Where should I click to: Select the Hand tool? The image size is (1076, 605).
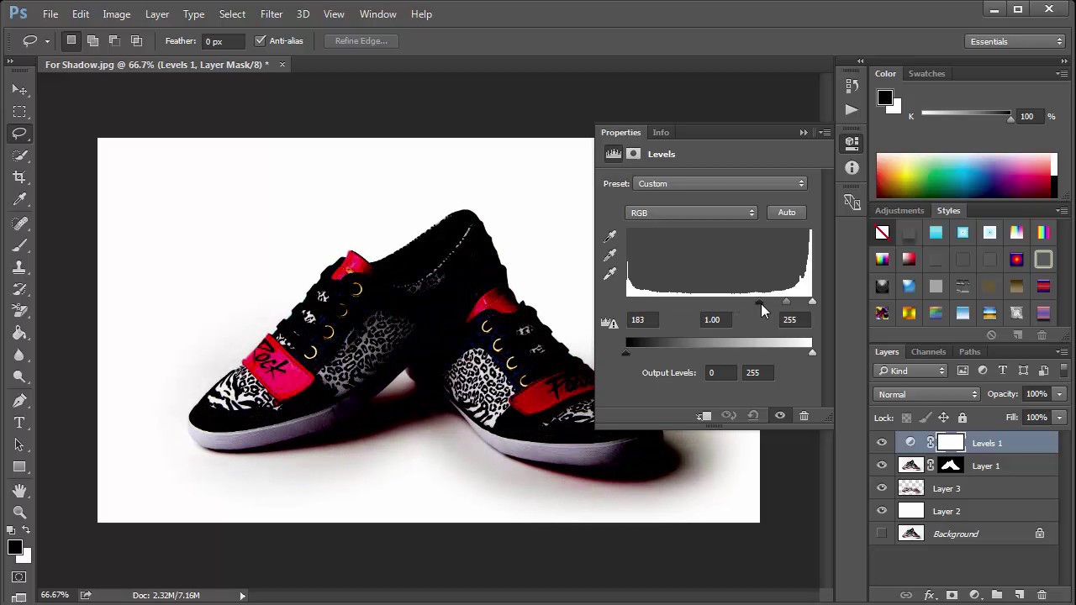pyautogui.click(x=19, y=491)
